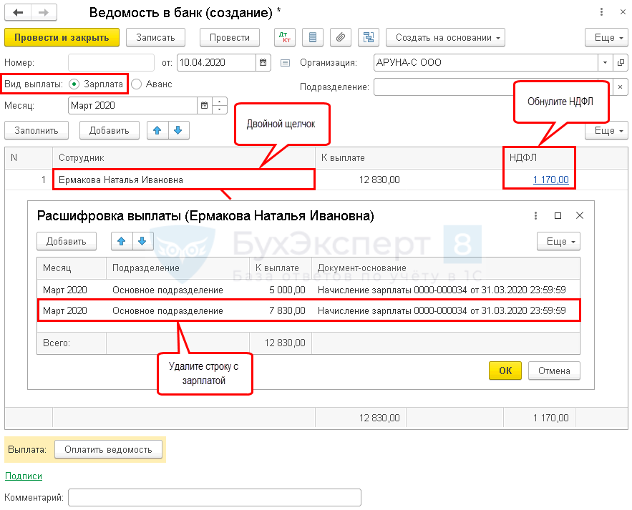The image size is (632, 510).
Task: Click the Записать button
Action: coord(155,37)
